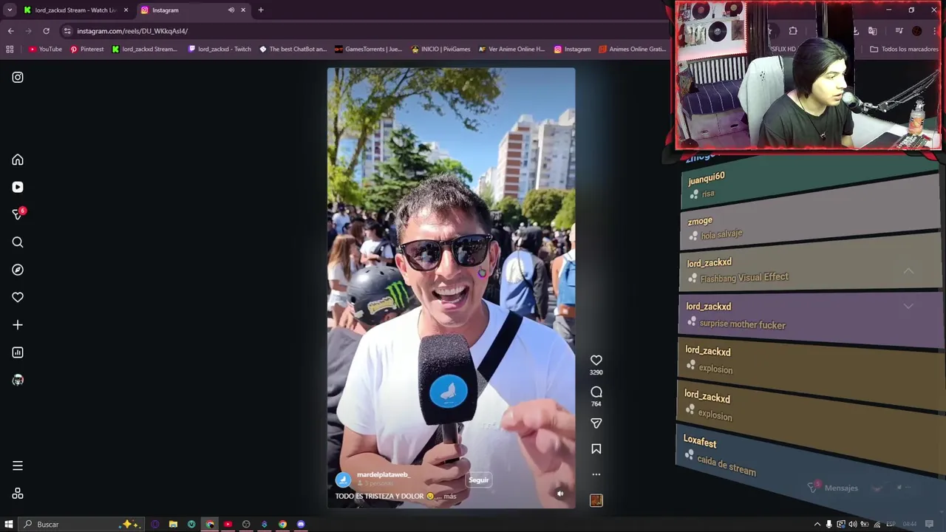View site information icon in address bar

(67, 31)
